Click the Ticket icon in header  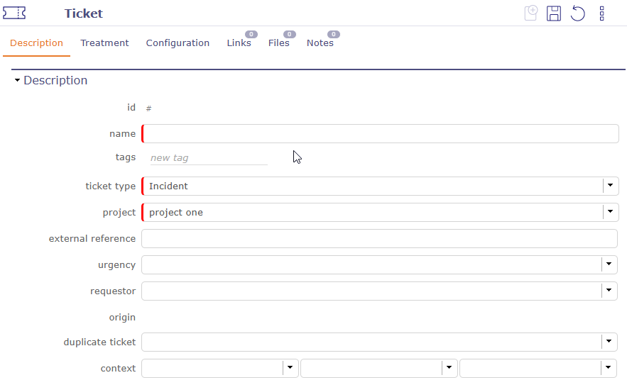tap(14, 13)
